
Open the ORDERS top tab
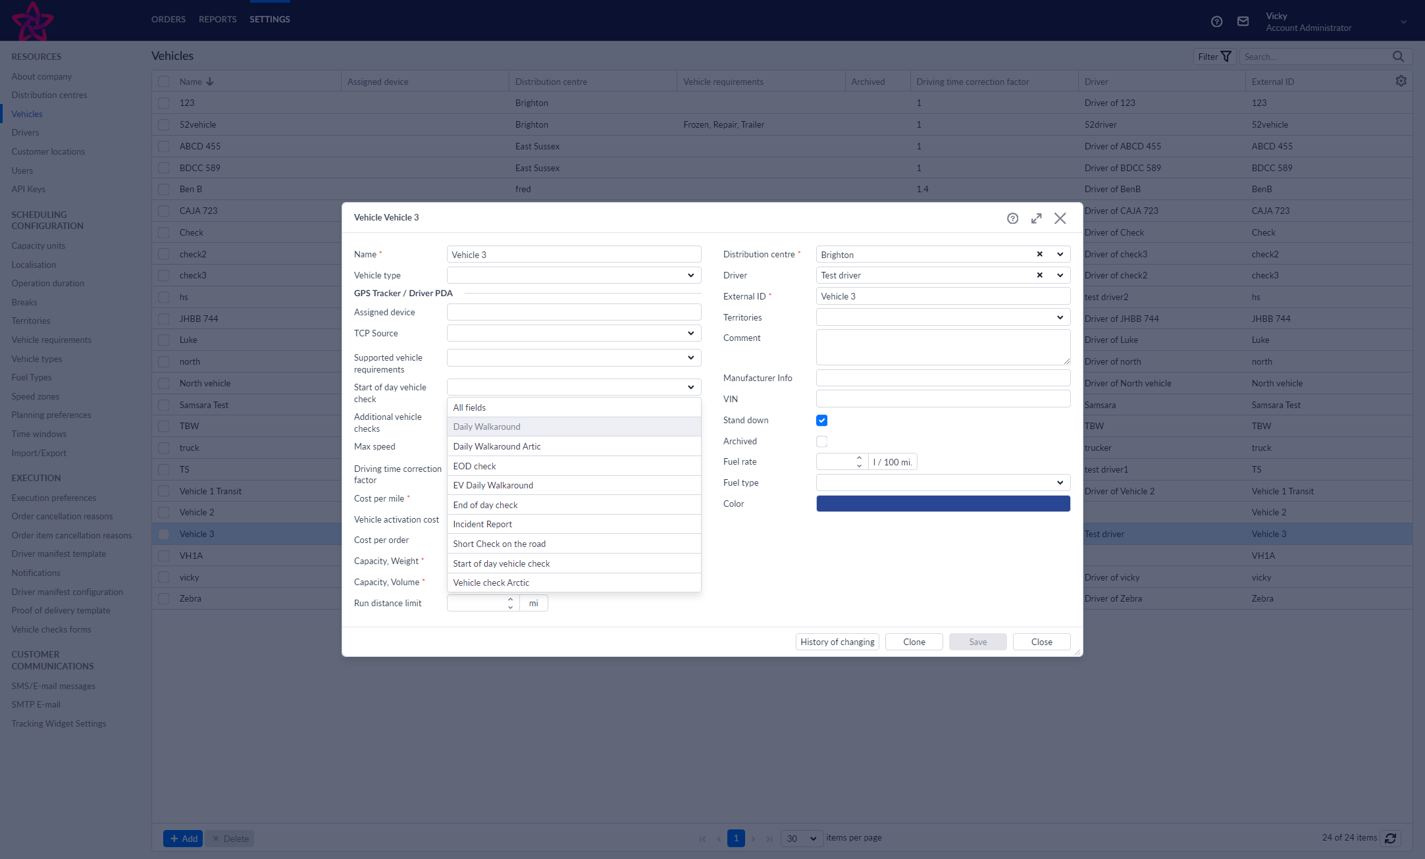point(168,19)
